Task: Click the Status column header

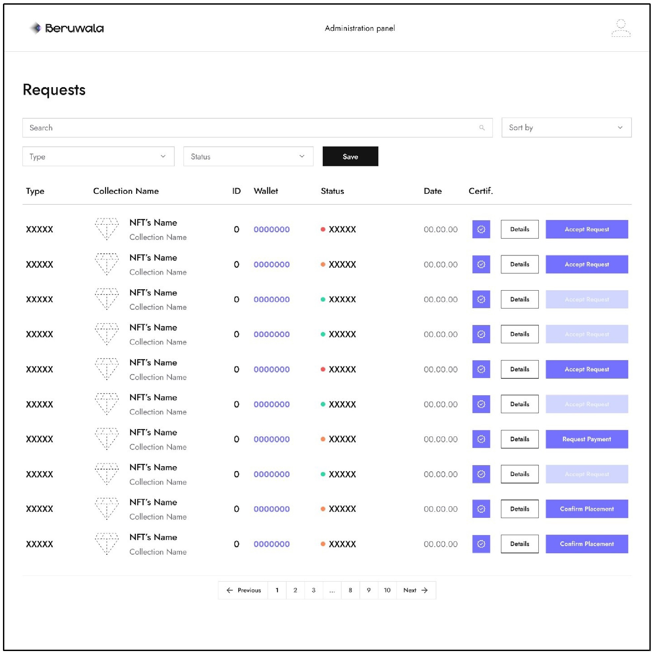Action: click(x=332, y=191)
